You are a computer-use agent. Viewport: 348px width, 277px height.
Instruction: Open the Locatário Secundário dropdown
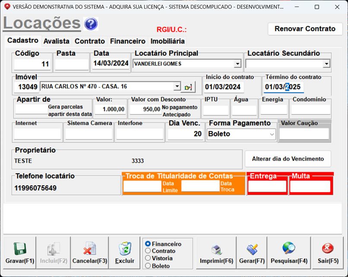pos(326,63)
